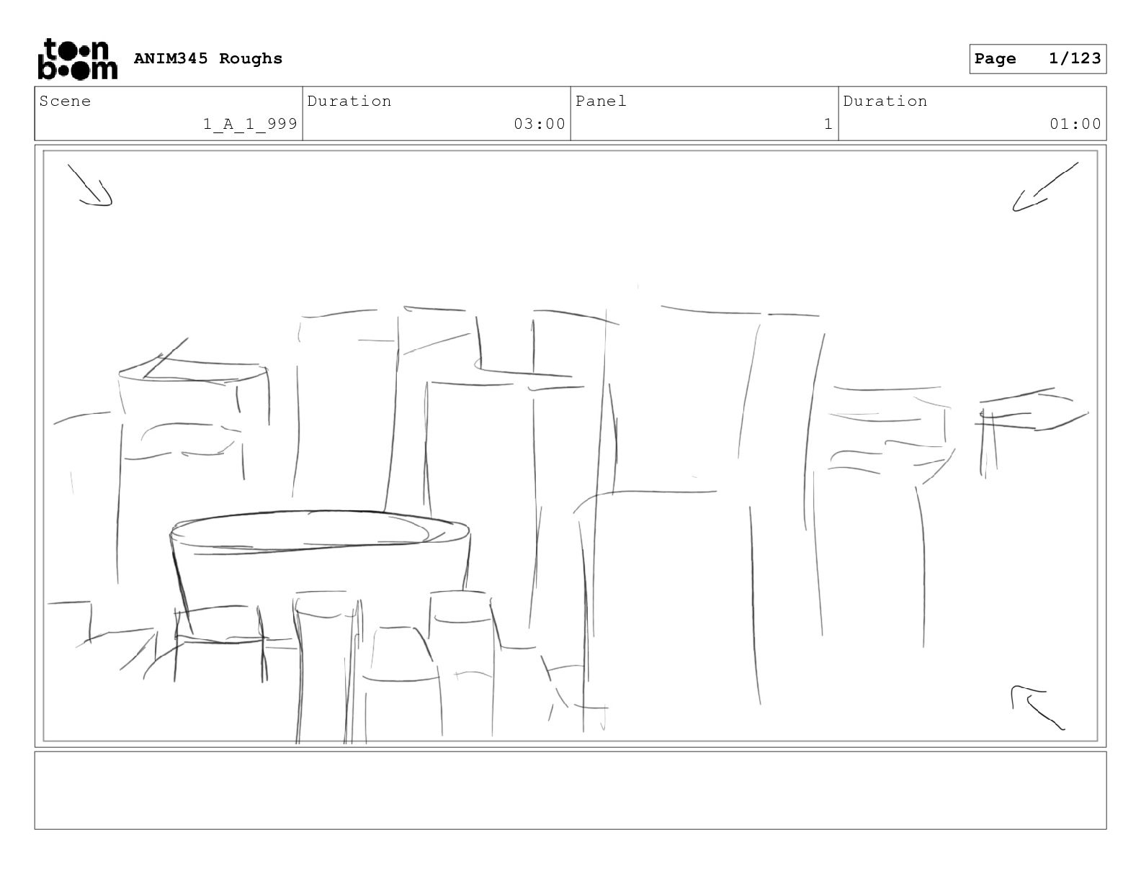This screenshot has height=881, width=1141.
Task: Click the 'Panel' field label
Action: pyautogui.click(x=601, y=101)
